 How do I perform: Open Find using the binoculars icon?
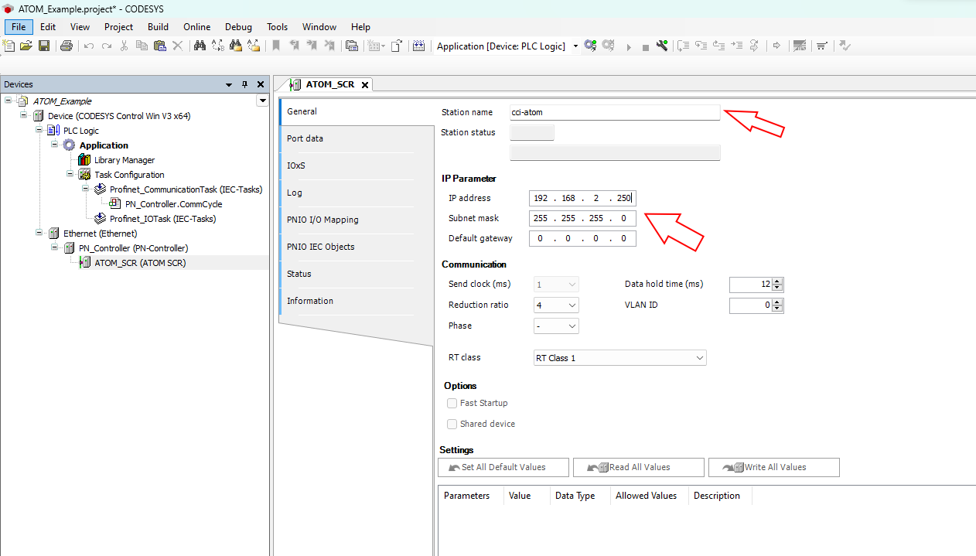(200, 46)
